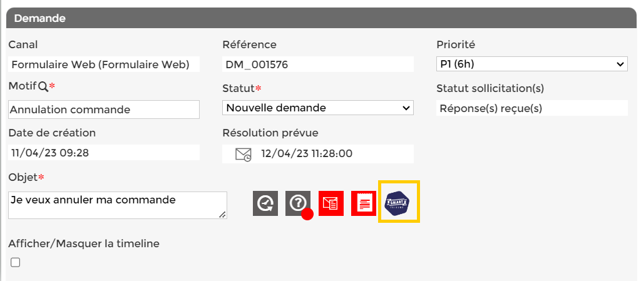This screenshot has width=641, height=281.
Task: Click the Référence field DM_001576
Action: [317, 64]
